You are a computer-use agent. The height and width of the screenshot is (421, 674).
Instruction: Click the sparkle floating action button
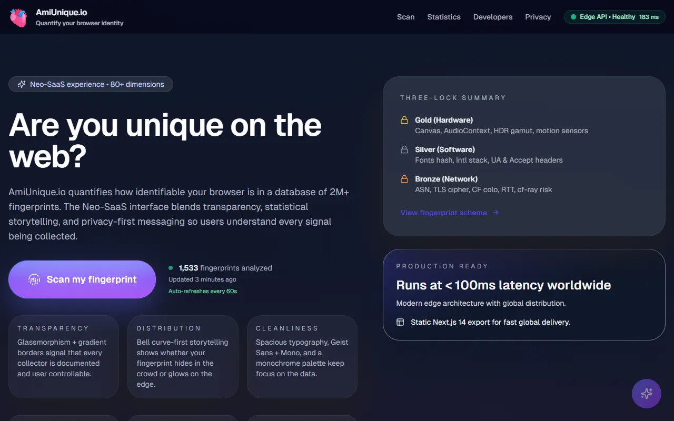coord(646,394)
